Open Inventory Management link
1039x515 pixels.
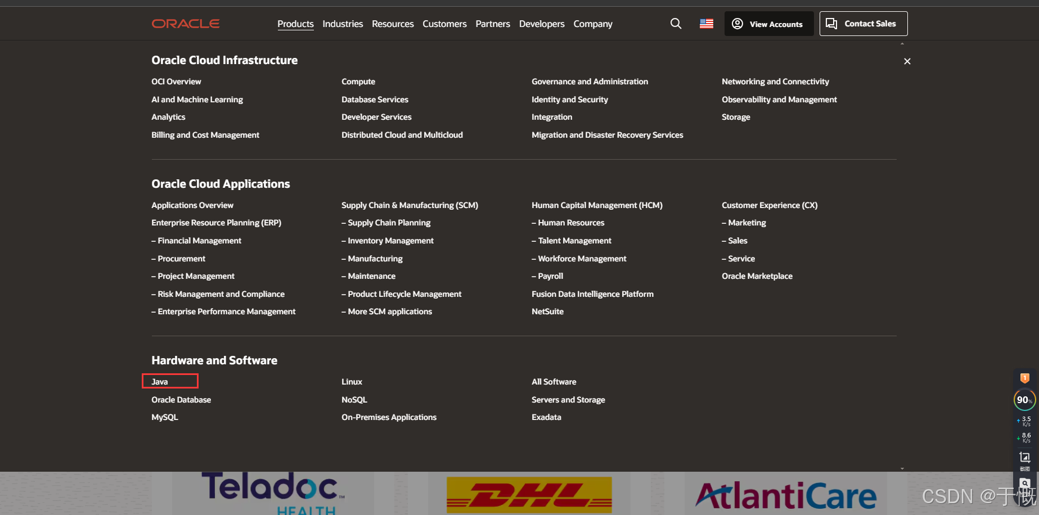tap(388, 241)
